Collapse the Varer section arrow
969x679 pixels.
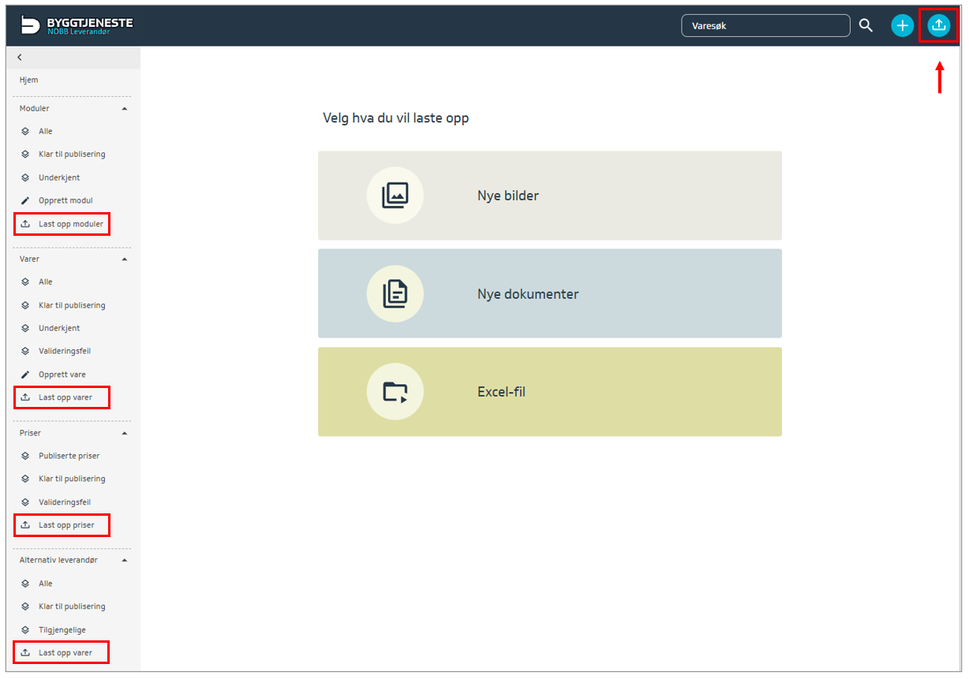[x=125, y=259]
